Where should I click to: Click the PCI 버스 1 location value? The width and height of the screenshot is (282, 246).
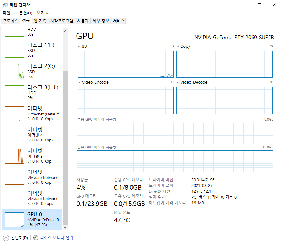coord(214,197)
